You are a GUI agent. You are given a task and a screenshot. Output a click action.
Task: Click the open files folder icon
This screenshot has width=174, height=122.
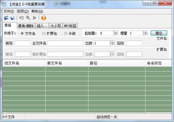pyautogui.click(x=6, y=18)
